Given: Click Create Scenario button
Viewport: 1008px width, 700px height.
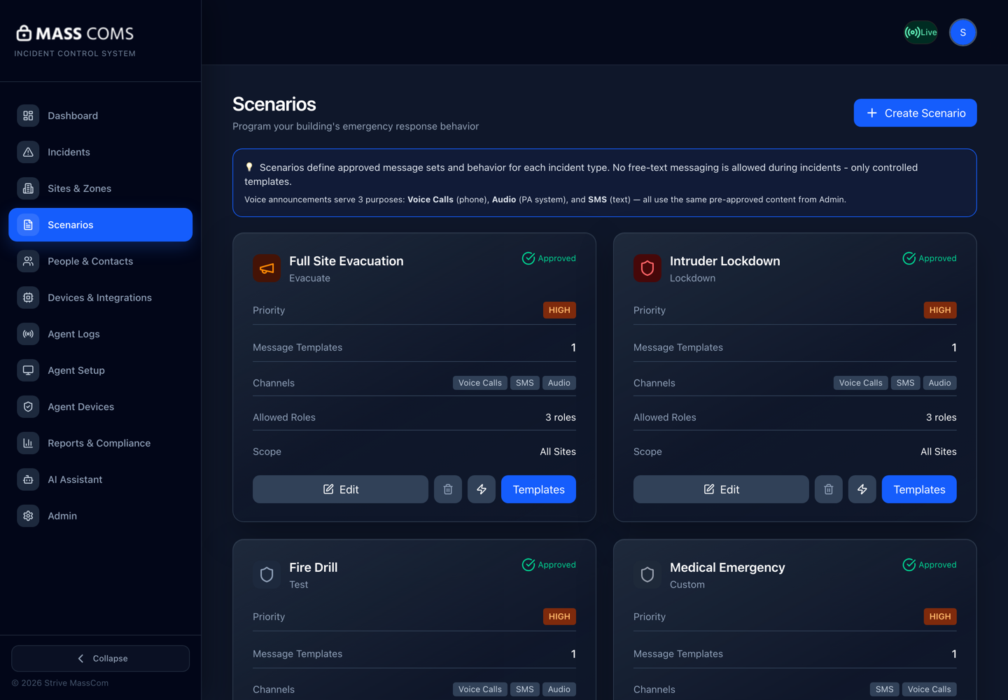Looking at the screenshot, I should tap(916, 113).
